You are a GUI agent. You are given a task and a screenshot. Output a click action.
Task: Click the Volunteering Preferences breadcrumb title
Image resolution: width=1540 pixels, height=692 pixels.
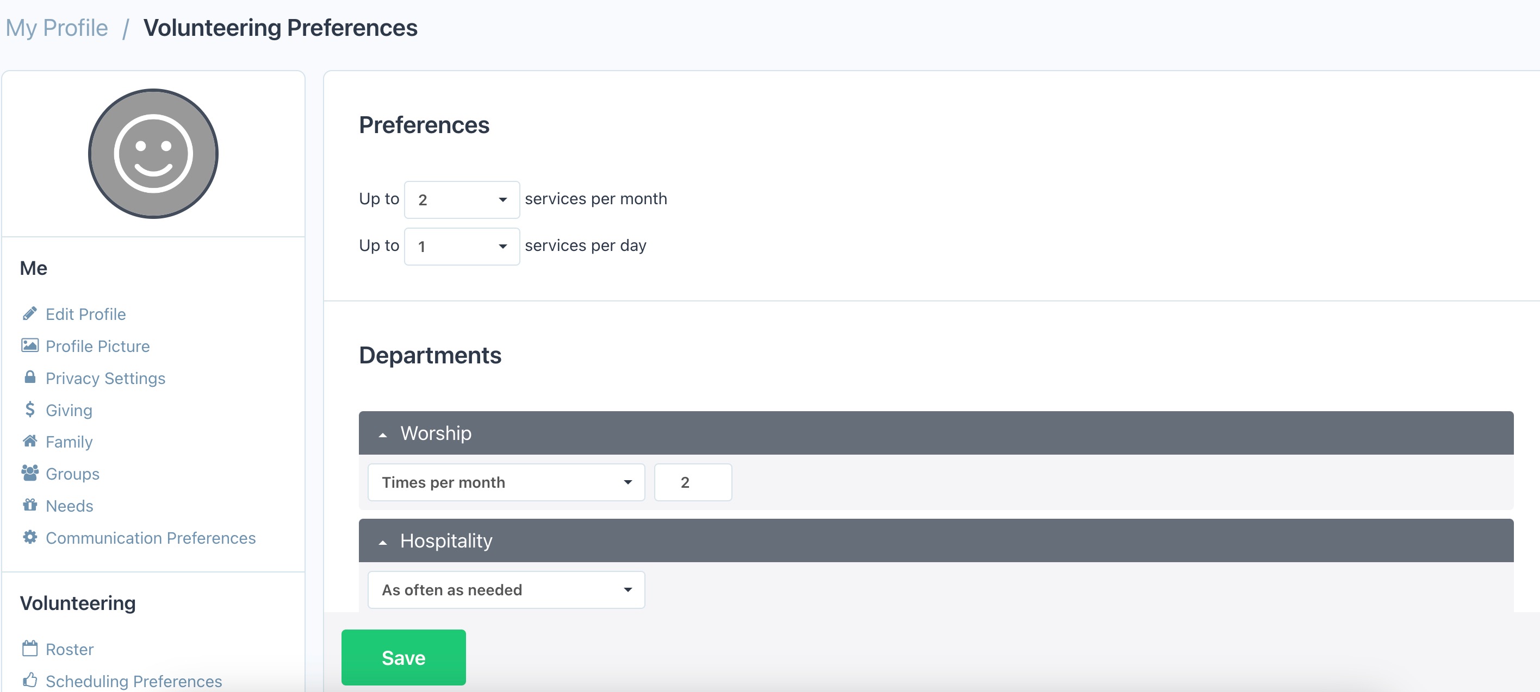pyautogui.click(x=281, y=28)
